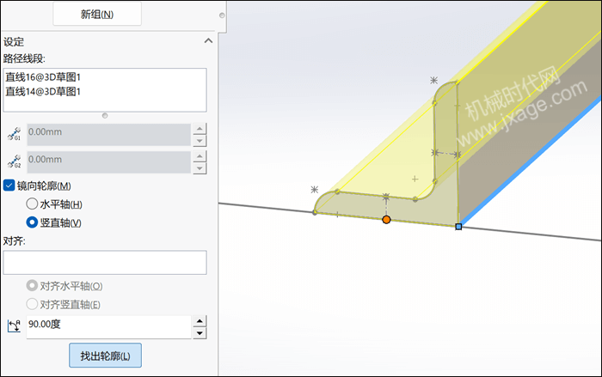Decrease the rotation angle with down arrow
Viewport: 602px width, 377px height.
pos(200,333)
